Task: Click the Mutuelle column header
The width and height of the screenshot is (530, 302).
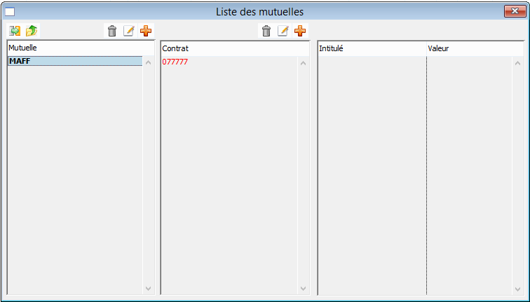Action: click(x=81, y=48)
